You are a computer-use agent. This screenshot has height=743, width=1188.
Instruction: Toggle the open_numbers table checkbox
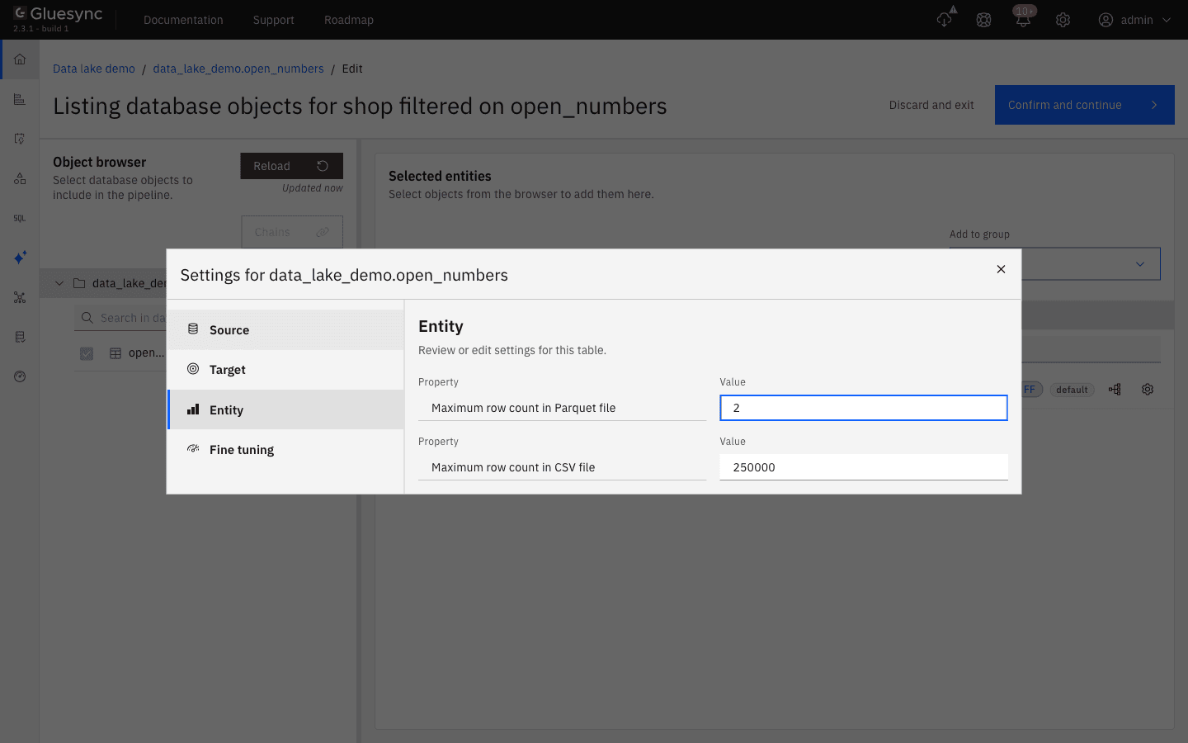(x=87, y=353)
